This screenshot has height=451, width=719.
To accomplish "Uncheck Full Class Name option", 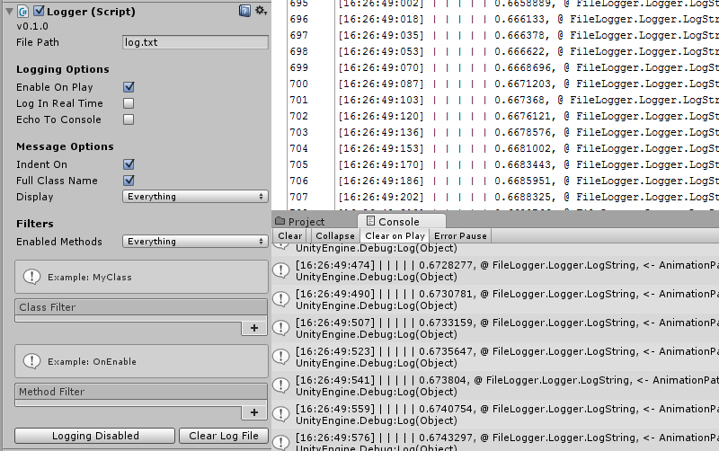I will pyautogui.click(x=129, y=180).
